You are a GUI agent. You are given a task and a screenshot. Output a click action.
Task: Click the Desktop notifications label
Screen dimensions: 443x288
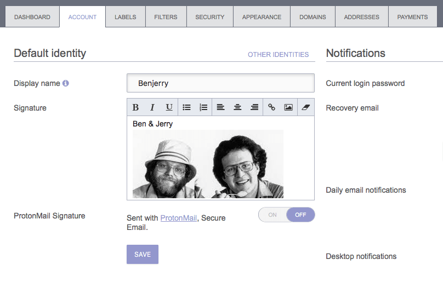361,256
